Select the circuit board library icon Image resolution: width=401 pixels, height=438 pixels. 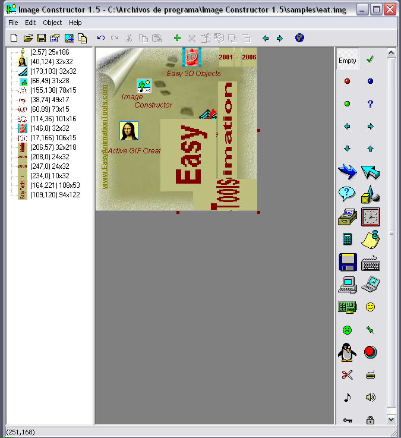coord(348,307)
